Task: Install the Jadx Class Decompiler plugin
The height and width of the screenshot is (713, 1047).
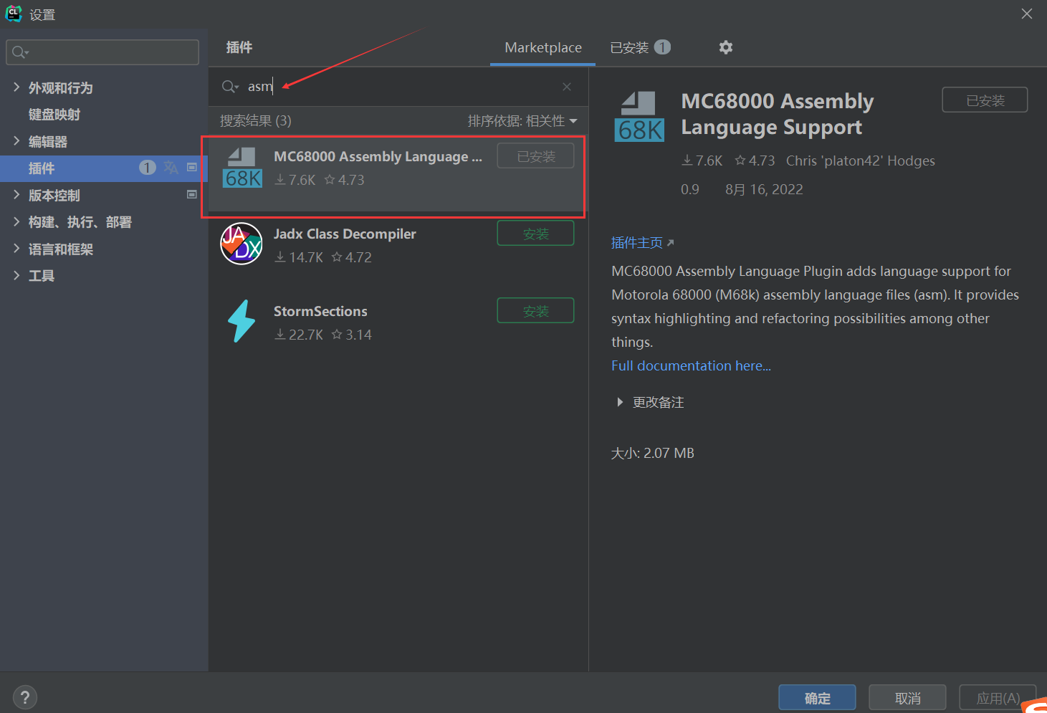Action: pos(535,234)
